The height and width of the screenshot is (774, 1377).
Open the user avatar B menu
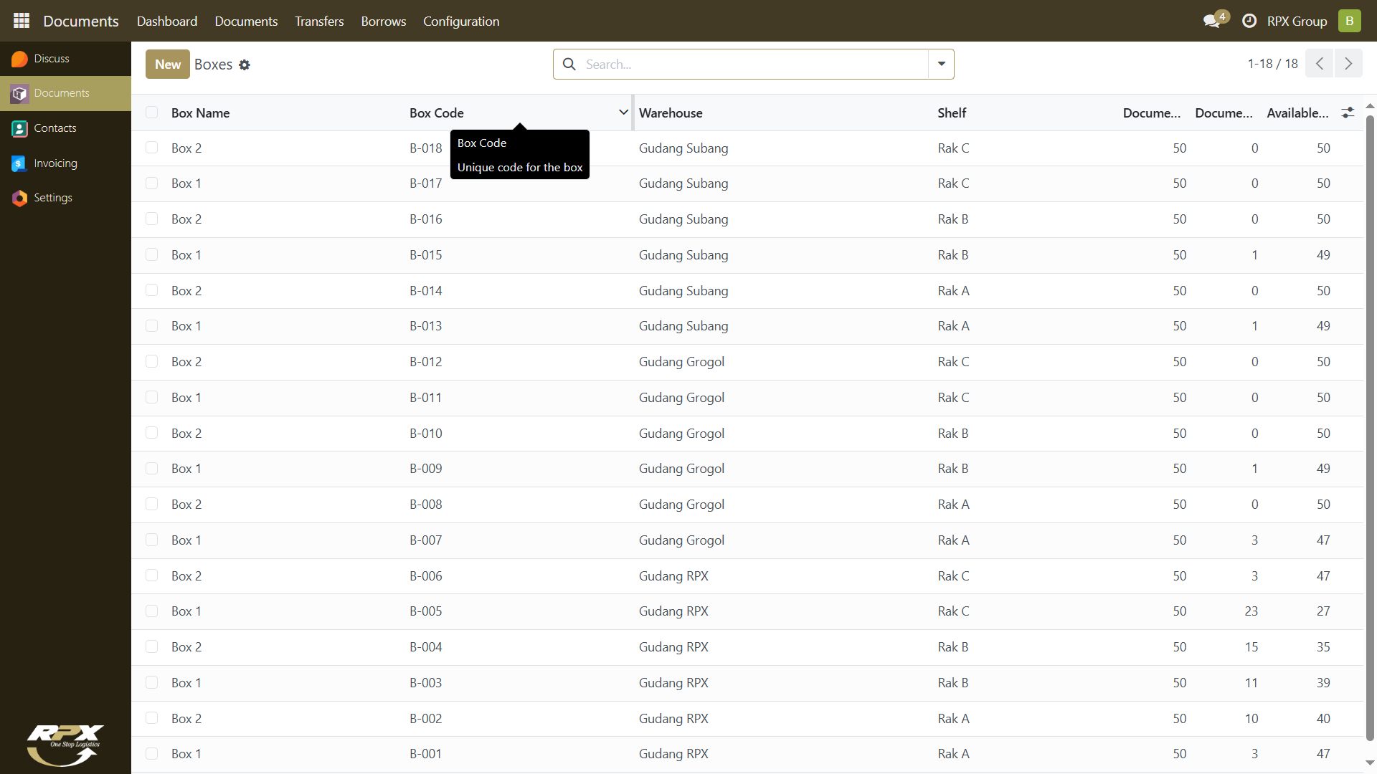pyautogui.click(x=1349, y=21)
